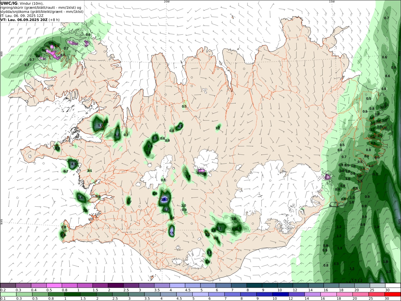This screenshot has height=301, width=401.
Task: Pick the navy blue 10–12 rain swatch
Action: [280, 294]
